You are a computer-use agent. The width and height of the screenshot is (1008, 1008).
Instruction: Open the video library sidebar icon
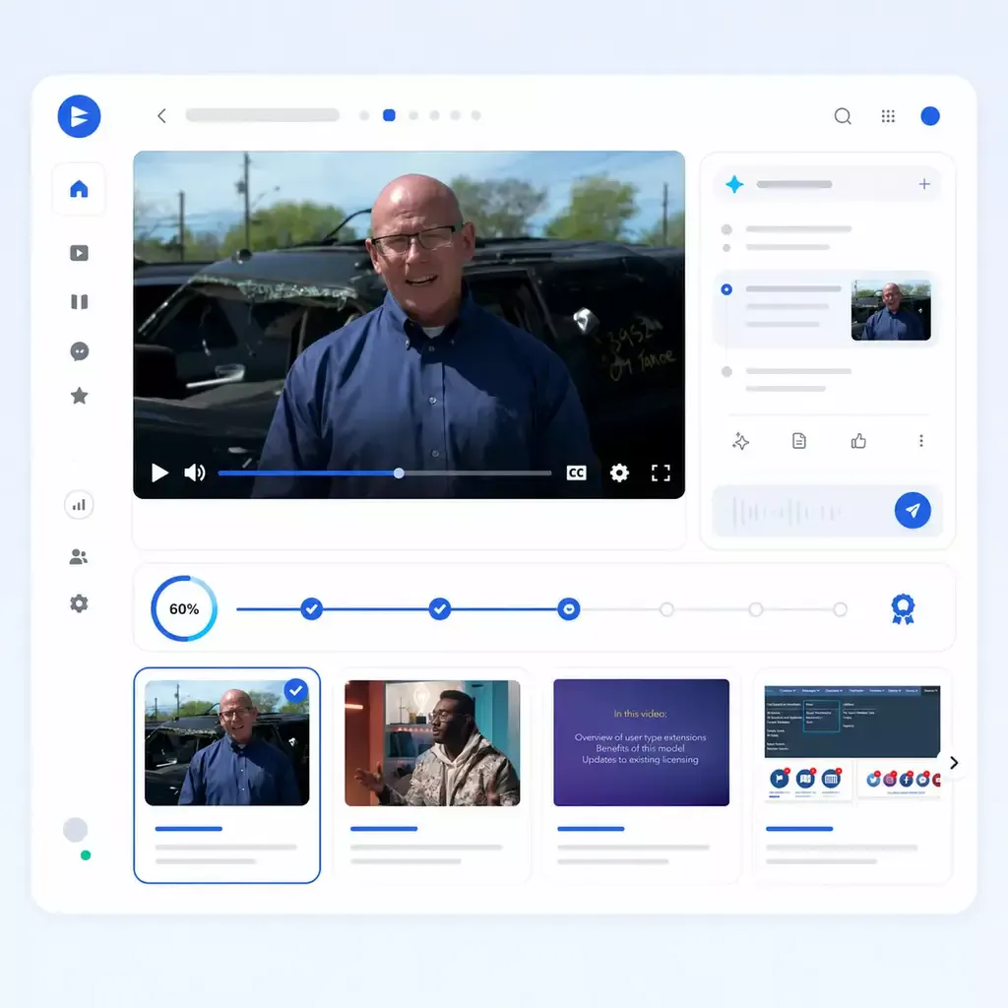tap(79, 253)
